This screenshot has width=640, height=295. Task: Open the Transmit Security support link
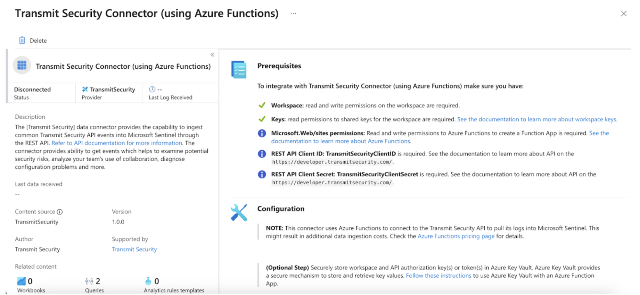point(134,250)
